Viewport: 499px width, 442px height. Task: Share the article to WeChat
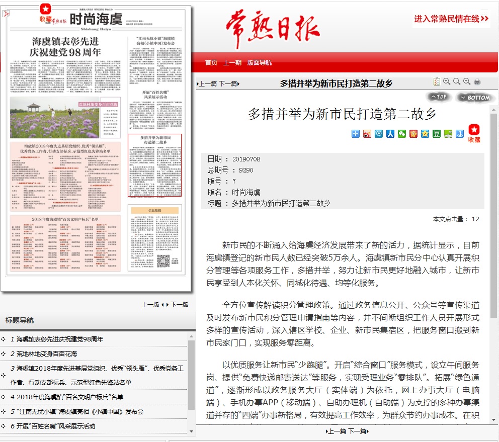pyautogui.click(x=402, y=134)
